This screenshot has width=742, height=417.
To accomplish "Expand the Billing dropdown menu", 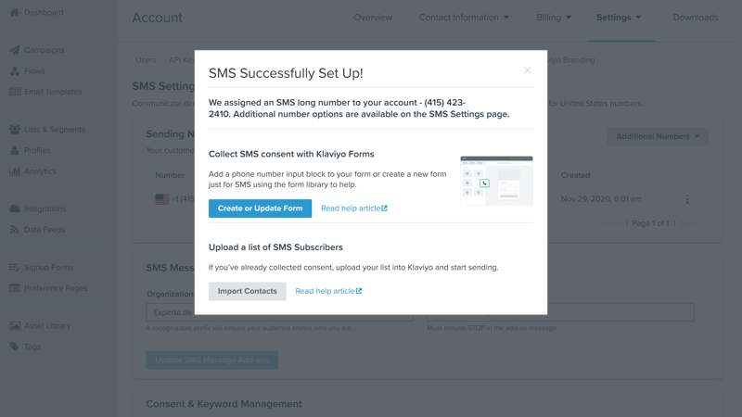I will 554,18.
